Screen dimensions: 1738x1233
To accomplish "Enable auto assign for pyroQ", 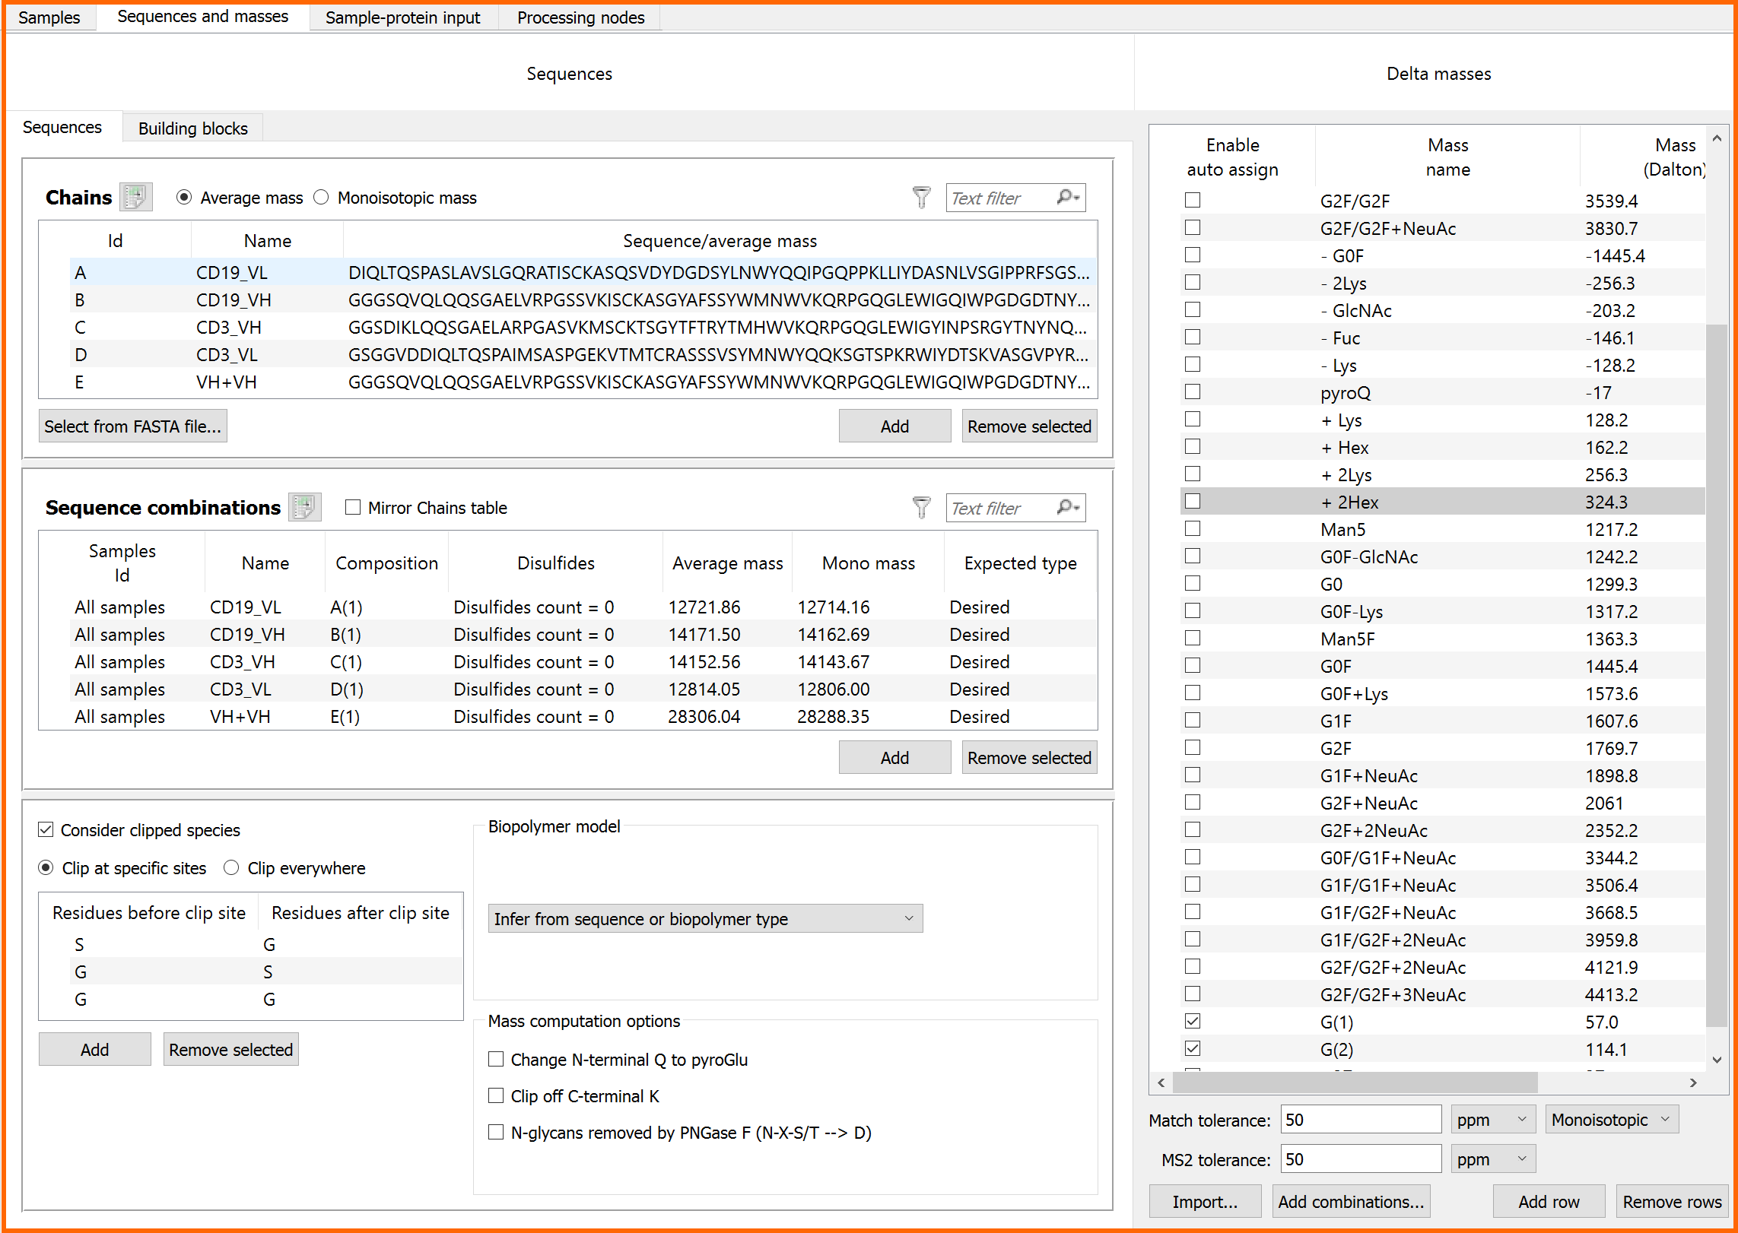I will coord(1193,391).
